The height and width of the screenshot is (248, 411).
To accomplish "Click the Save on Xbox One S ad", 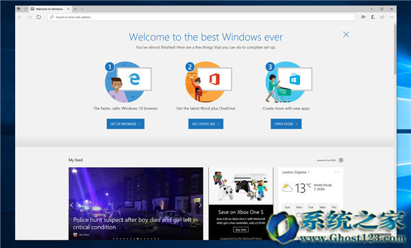I will [x=240, y=203].
